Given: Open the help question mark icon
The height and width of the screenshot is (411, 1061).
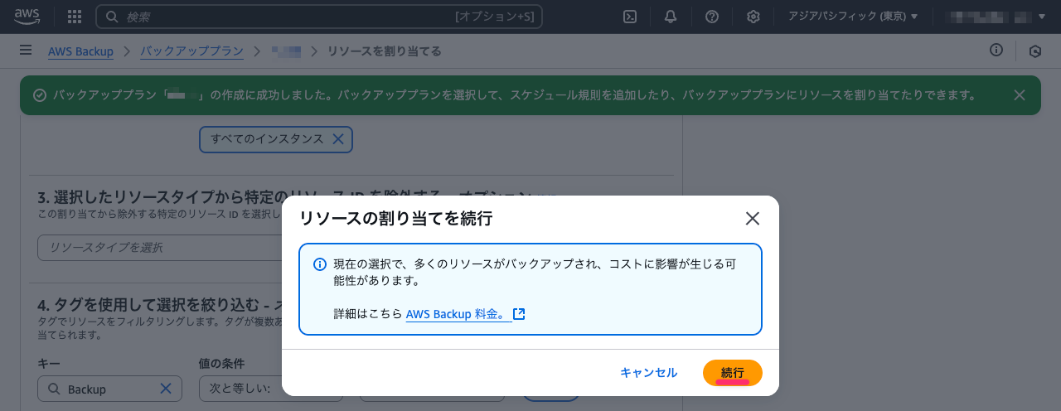Looking at the screenshot, I should click(711, 17).
